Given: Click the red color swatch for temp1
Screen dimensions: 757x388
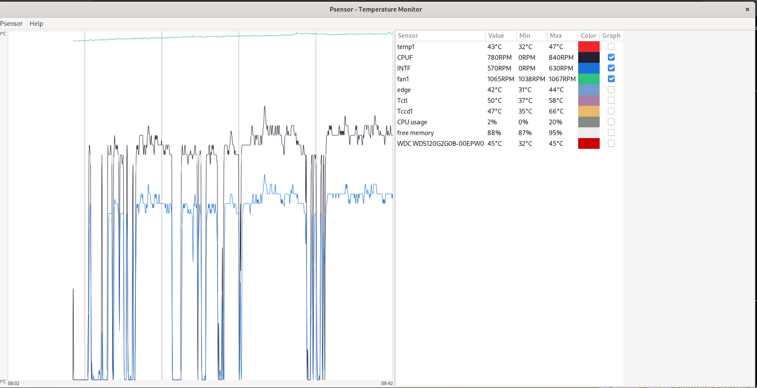Looking at the screenshot, I should (588, 46).
